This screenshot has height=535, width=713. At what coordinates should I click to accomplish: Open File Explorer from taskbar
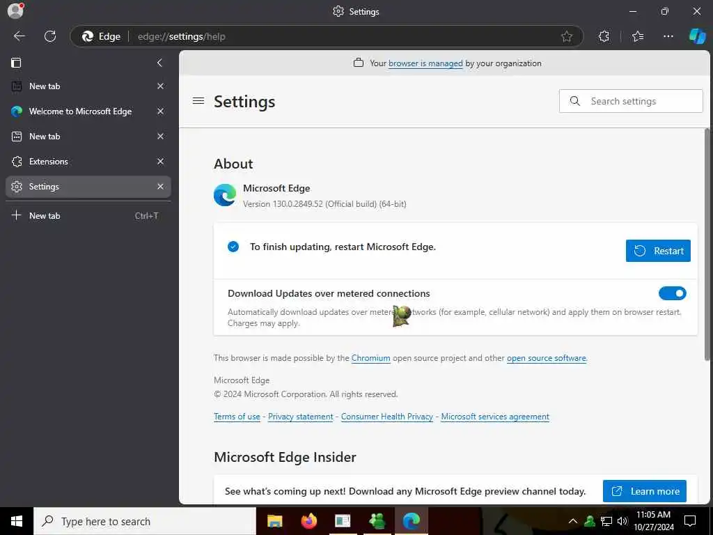(274, 521)
